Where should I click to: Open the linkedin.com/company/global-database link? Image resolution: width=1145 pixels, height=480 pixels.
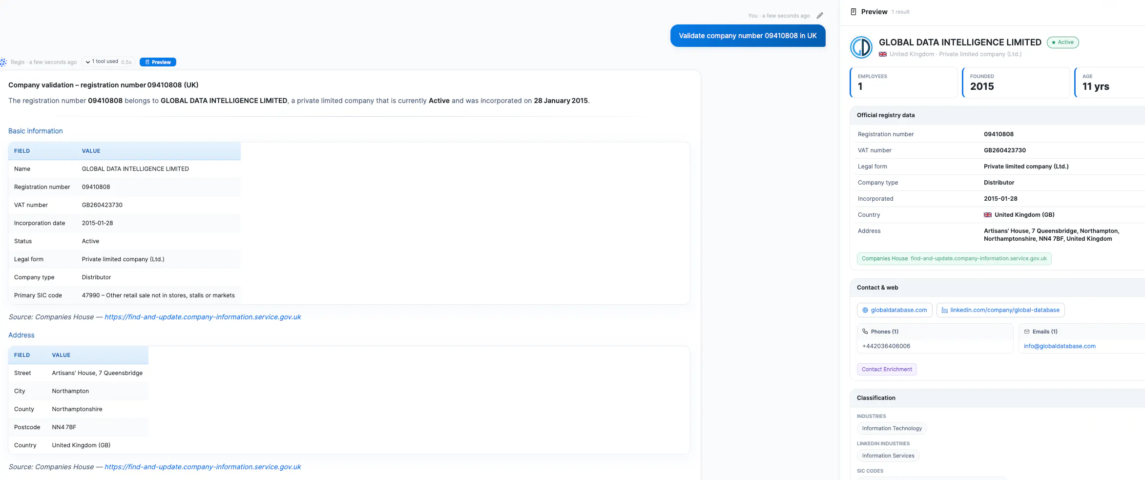point(1000,310)
